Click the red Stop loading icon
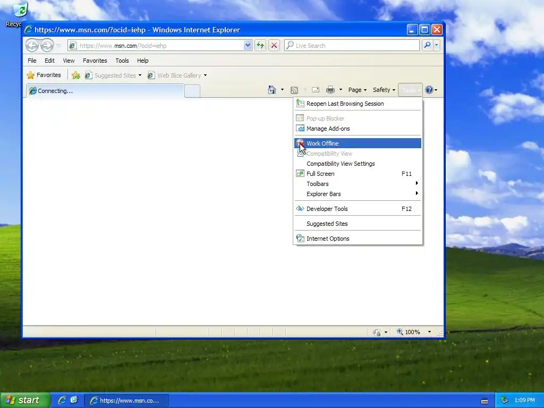This screenshot has width=544, height=408. [x=274, y=46]
